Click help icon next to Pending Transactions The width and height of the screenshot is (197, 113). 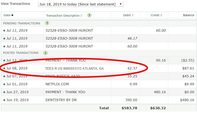[47, 23]
